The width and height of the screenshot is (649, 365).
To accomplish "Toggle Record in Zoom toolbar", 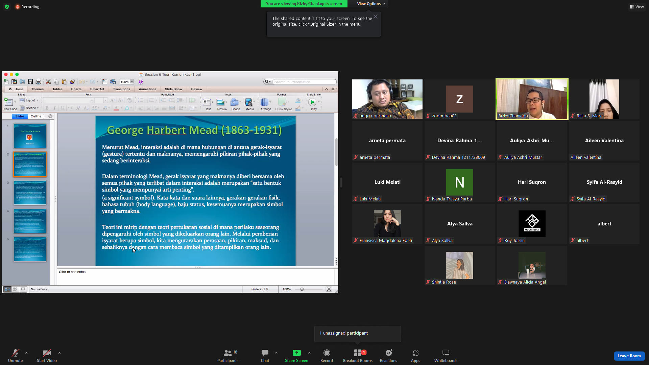I will [x=327, y=356].
